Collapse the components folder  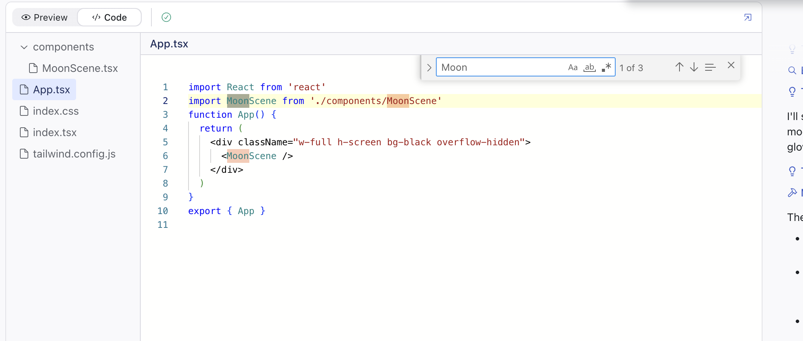pos(24,47)
